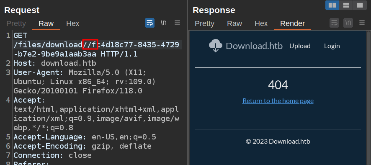Image resolution: width=371 pixels, height=165 pixels.
Task: Switch Response view to Render tab
Action: pos(292,24)
